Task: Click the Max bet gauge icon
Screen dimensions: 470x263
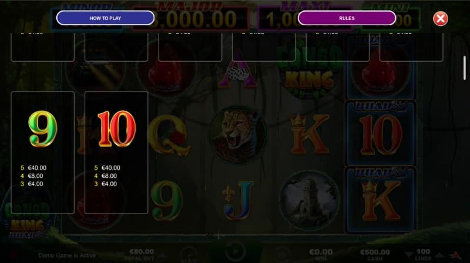Action: [189, 254]
